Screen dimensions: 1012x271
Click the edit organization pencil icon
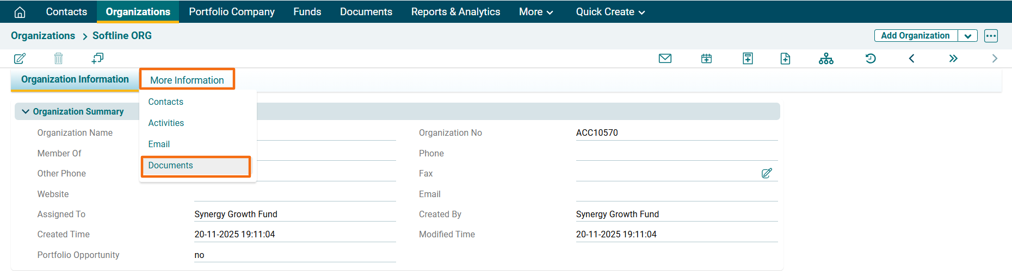[x=20, y=59]
